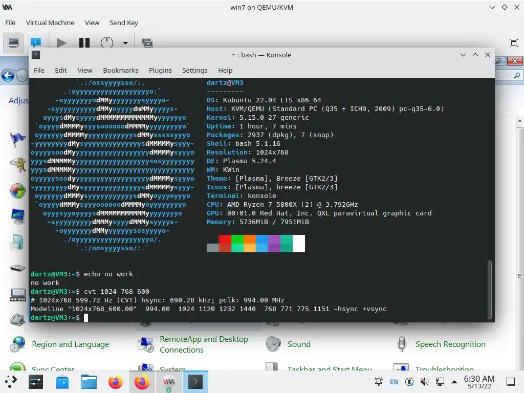Open Konsole Help menu
Viewport: 524px width, 393px height.
click(x=225, y=70)
